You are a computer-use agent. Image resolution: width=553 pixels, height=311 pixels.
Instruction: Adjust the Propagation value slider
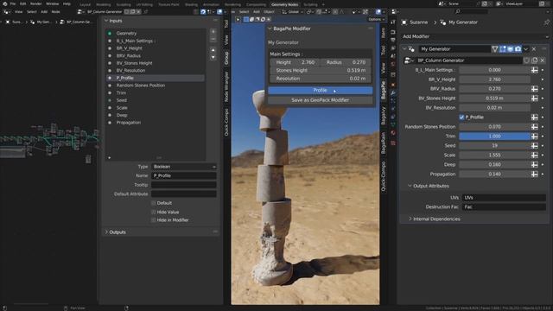(x=494, y=175)
